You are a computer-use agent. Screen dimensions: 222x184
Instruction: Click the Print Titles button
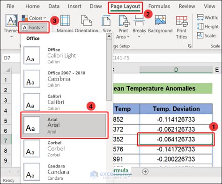[x=182, y=27]
